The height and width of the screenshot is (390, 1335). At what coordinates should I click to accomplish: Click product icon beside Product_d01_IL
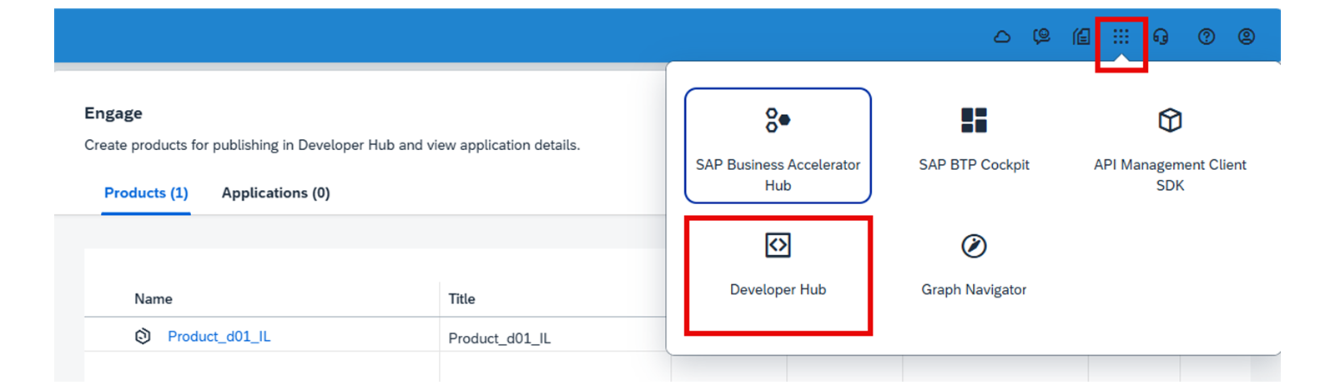pos(143,336)
